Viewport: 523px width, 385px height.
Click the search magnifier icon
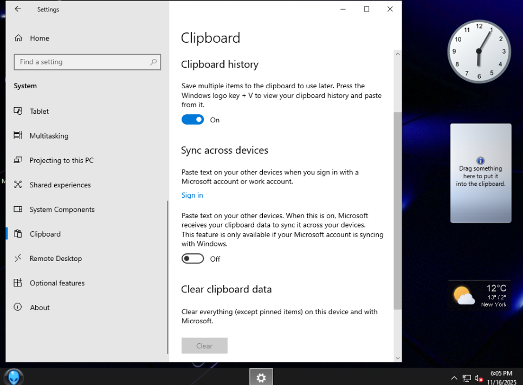click(x=153, y=62)
